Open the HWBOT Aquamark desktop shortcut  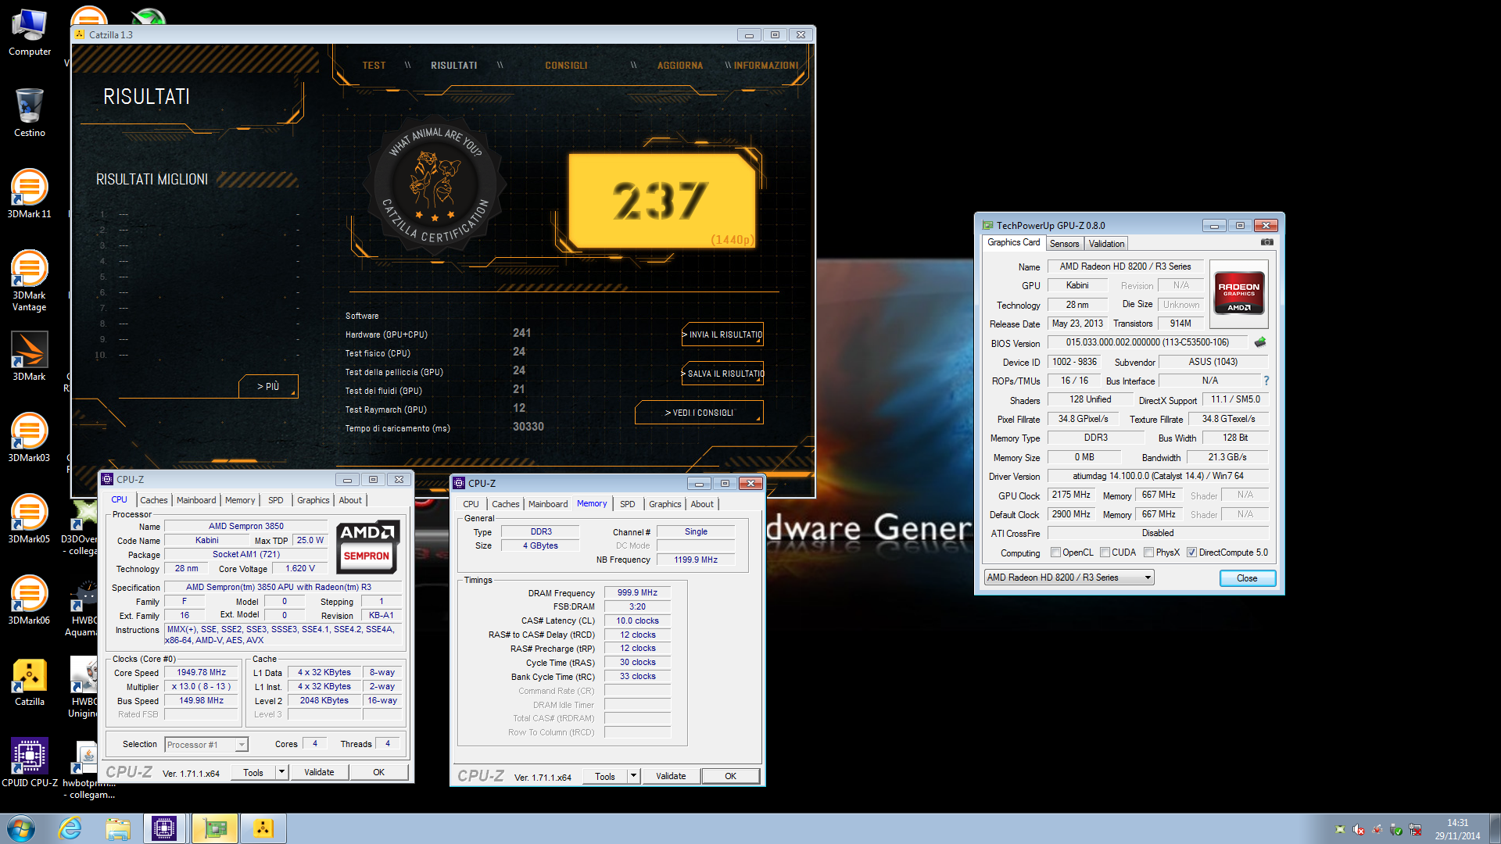click(x=81, y=609)
